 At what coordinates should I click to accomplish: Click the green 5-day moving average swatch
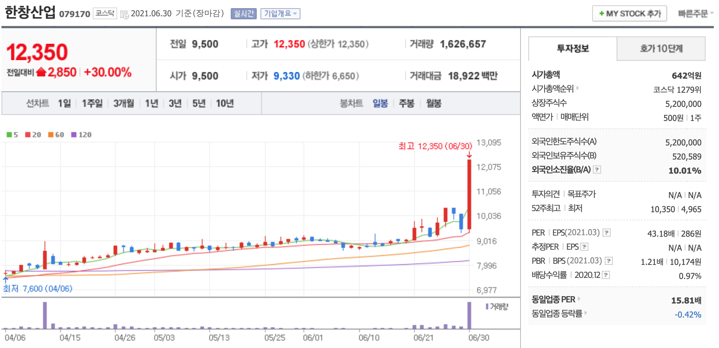point(9,134)
